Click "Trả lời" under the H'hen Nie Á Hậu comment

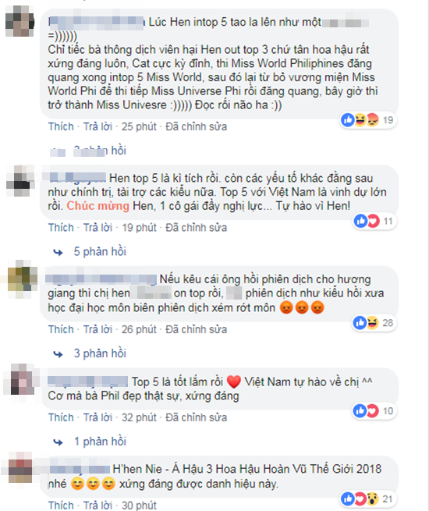coord(97,505)
